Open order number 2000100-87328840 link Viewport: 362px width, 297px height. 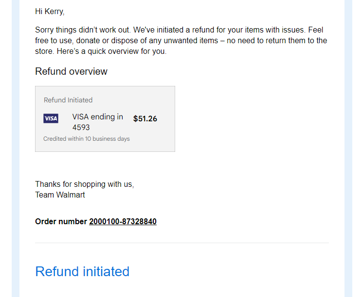pos(123,221)
